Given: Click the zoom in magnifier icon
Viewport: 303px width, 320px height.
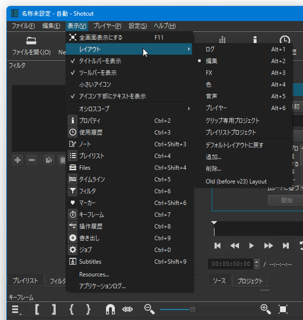Looking at the screenshot, I should [x=266, y=309].
